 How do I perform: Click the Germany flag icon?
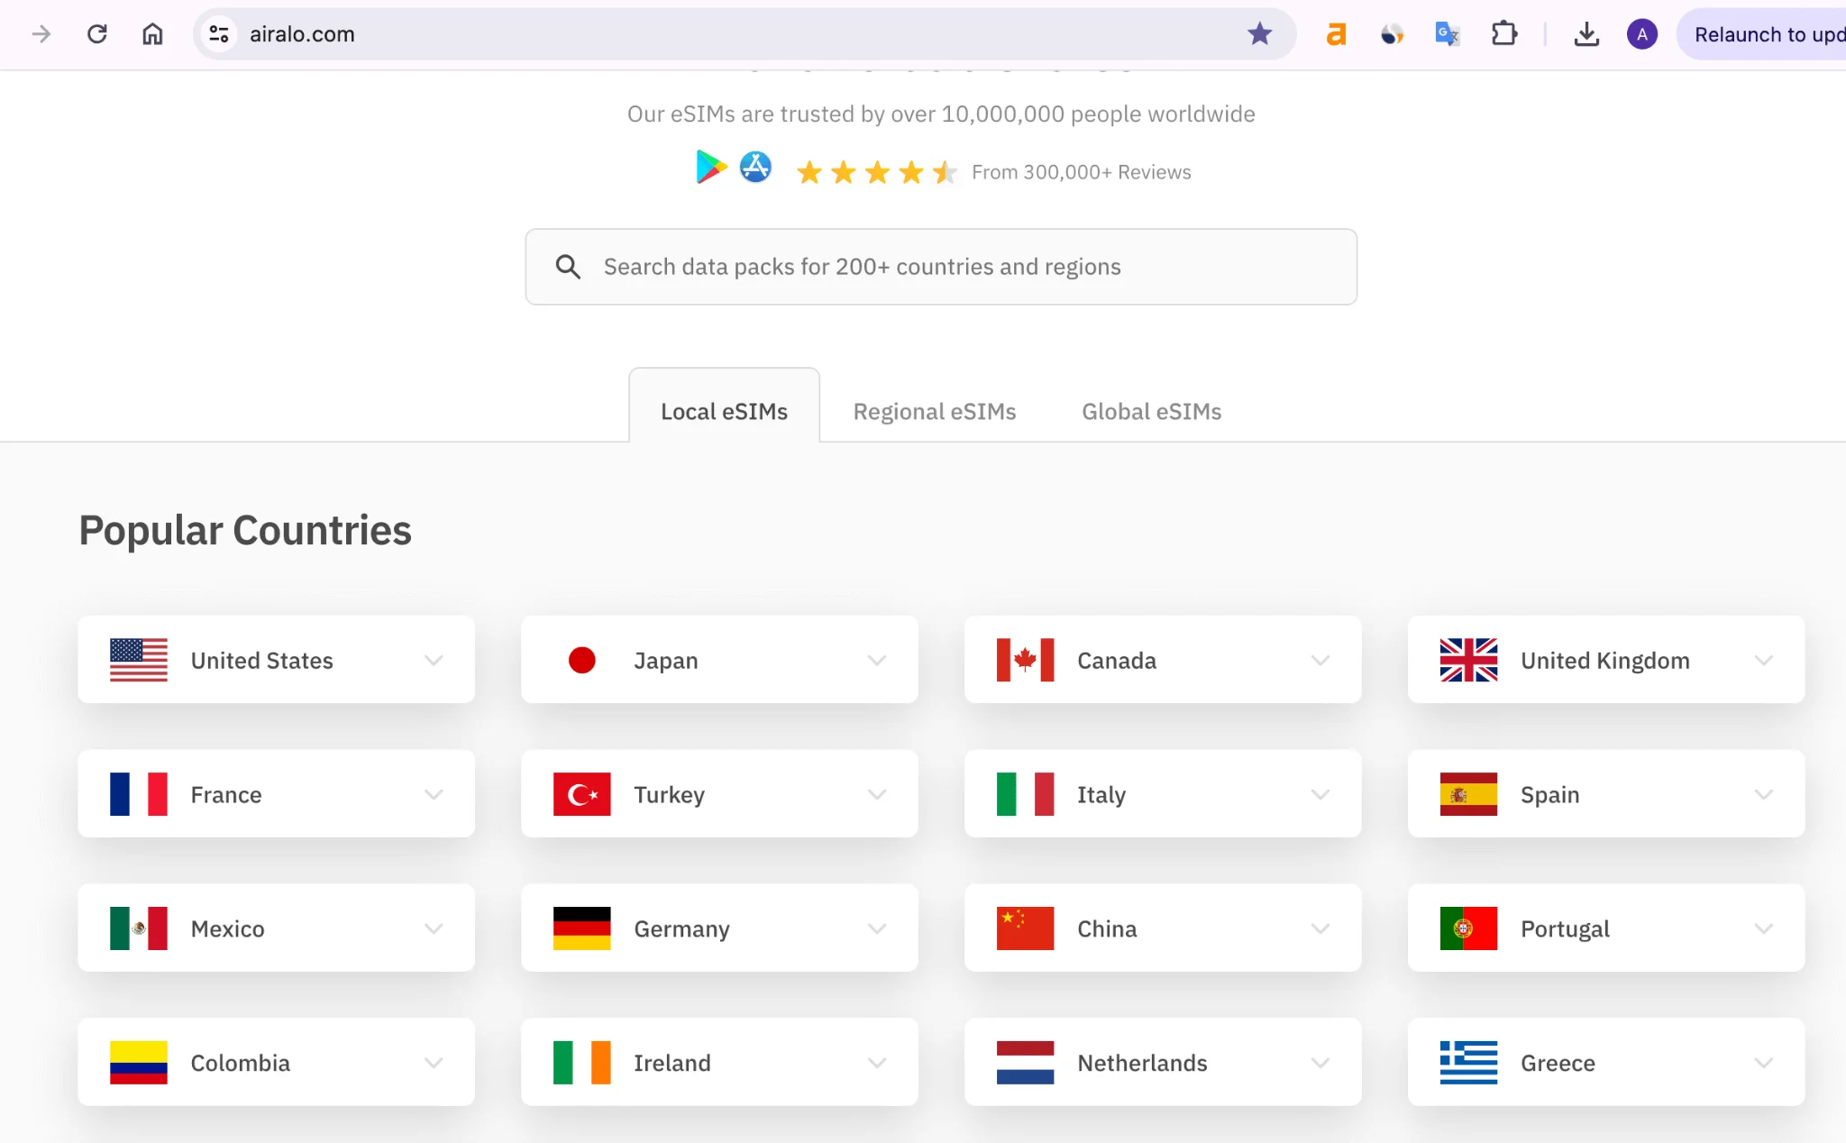click(x=581, y=928)
